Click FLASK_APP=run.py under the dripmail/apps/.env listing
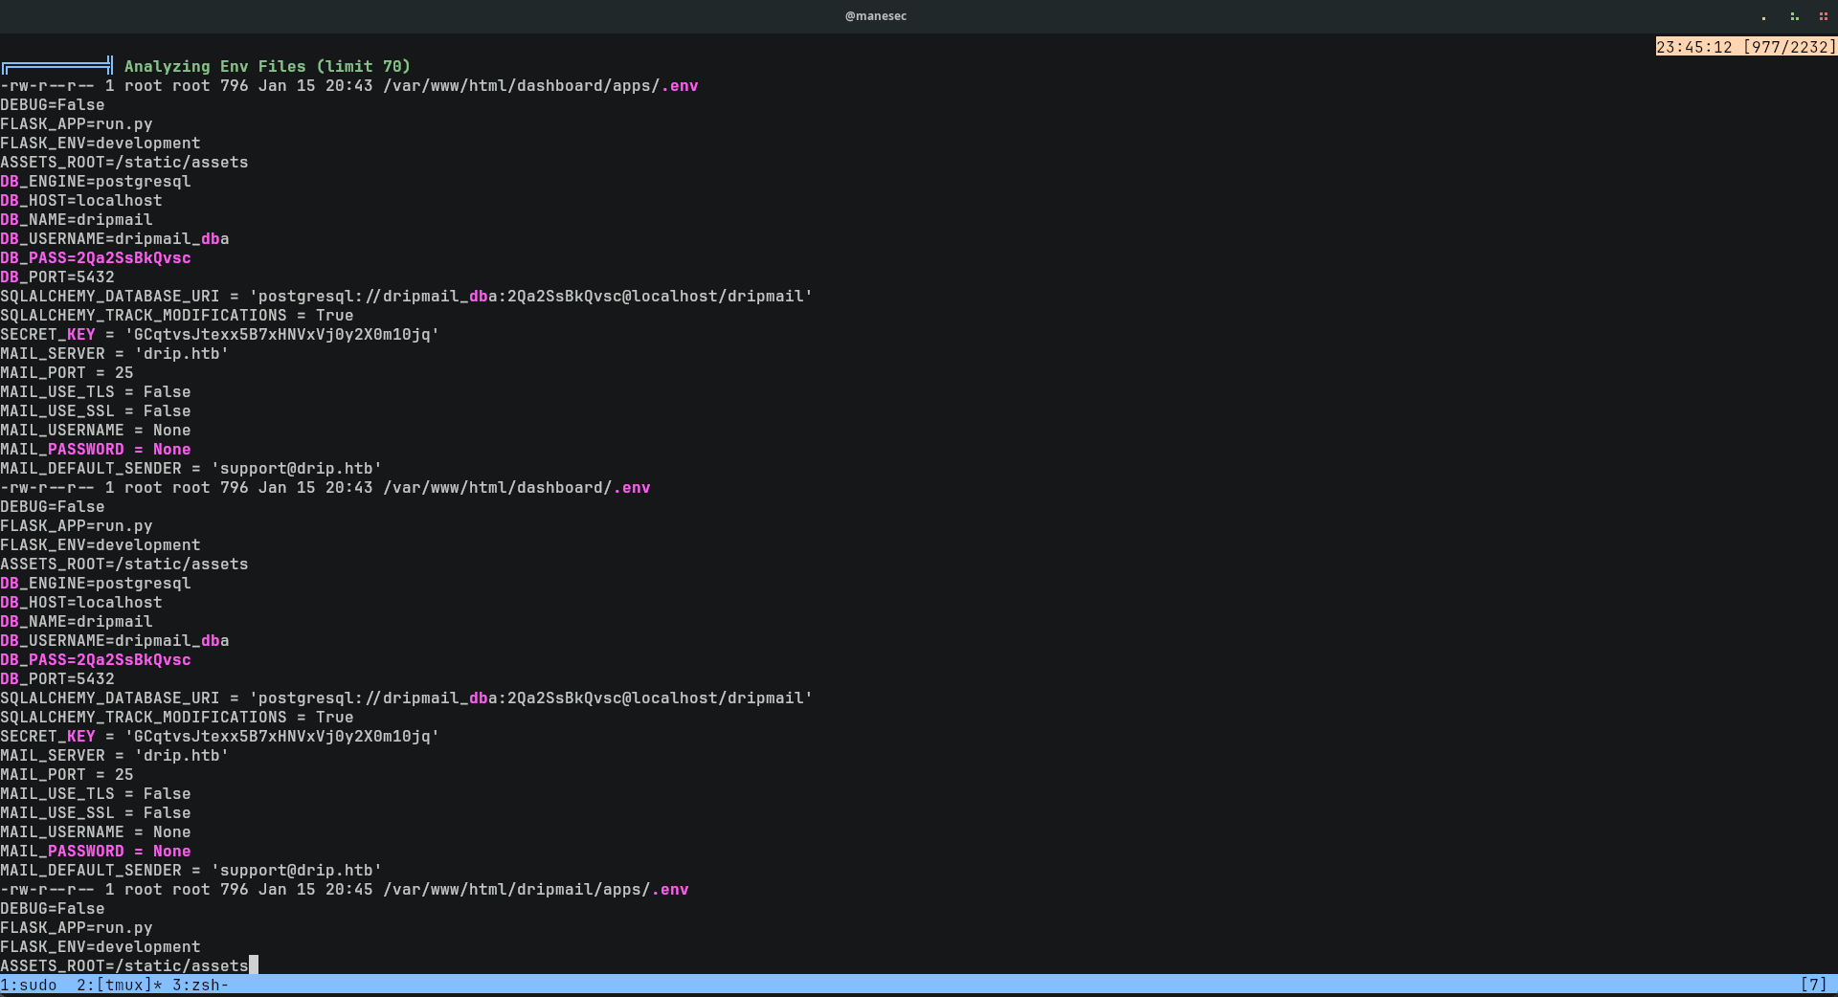Image resolution: width=1838 pixels, height=997 pixels. coord(77,928)
